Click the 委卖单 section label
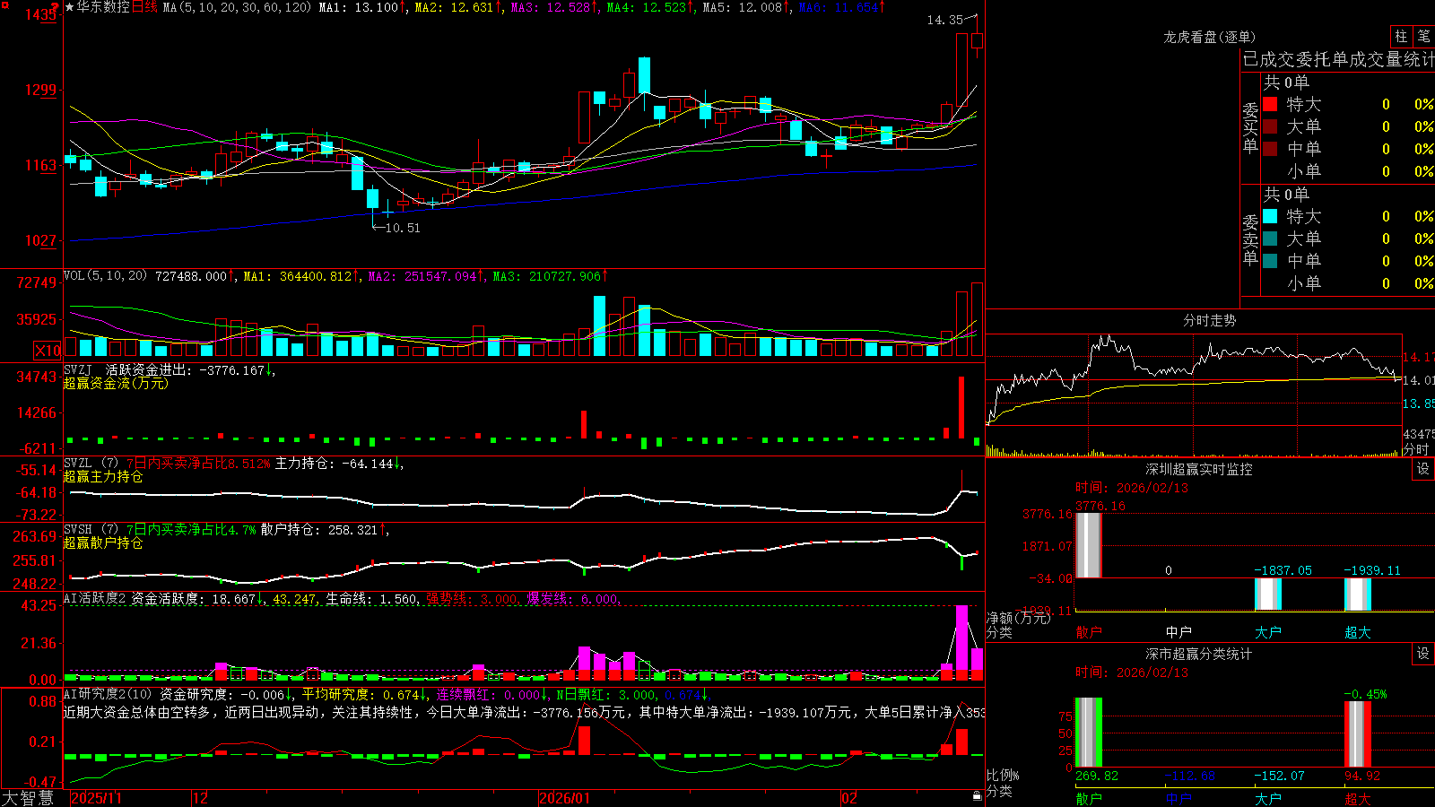1435x807 pixels. tap(1250, 239)
